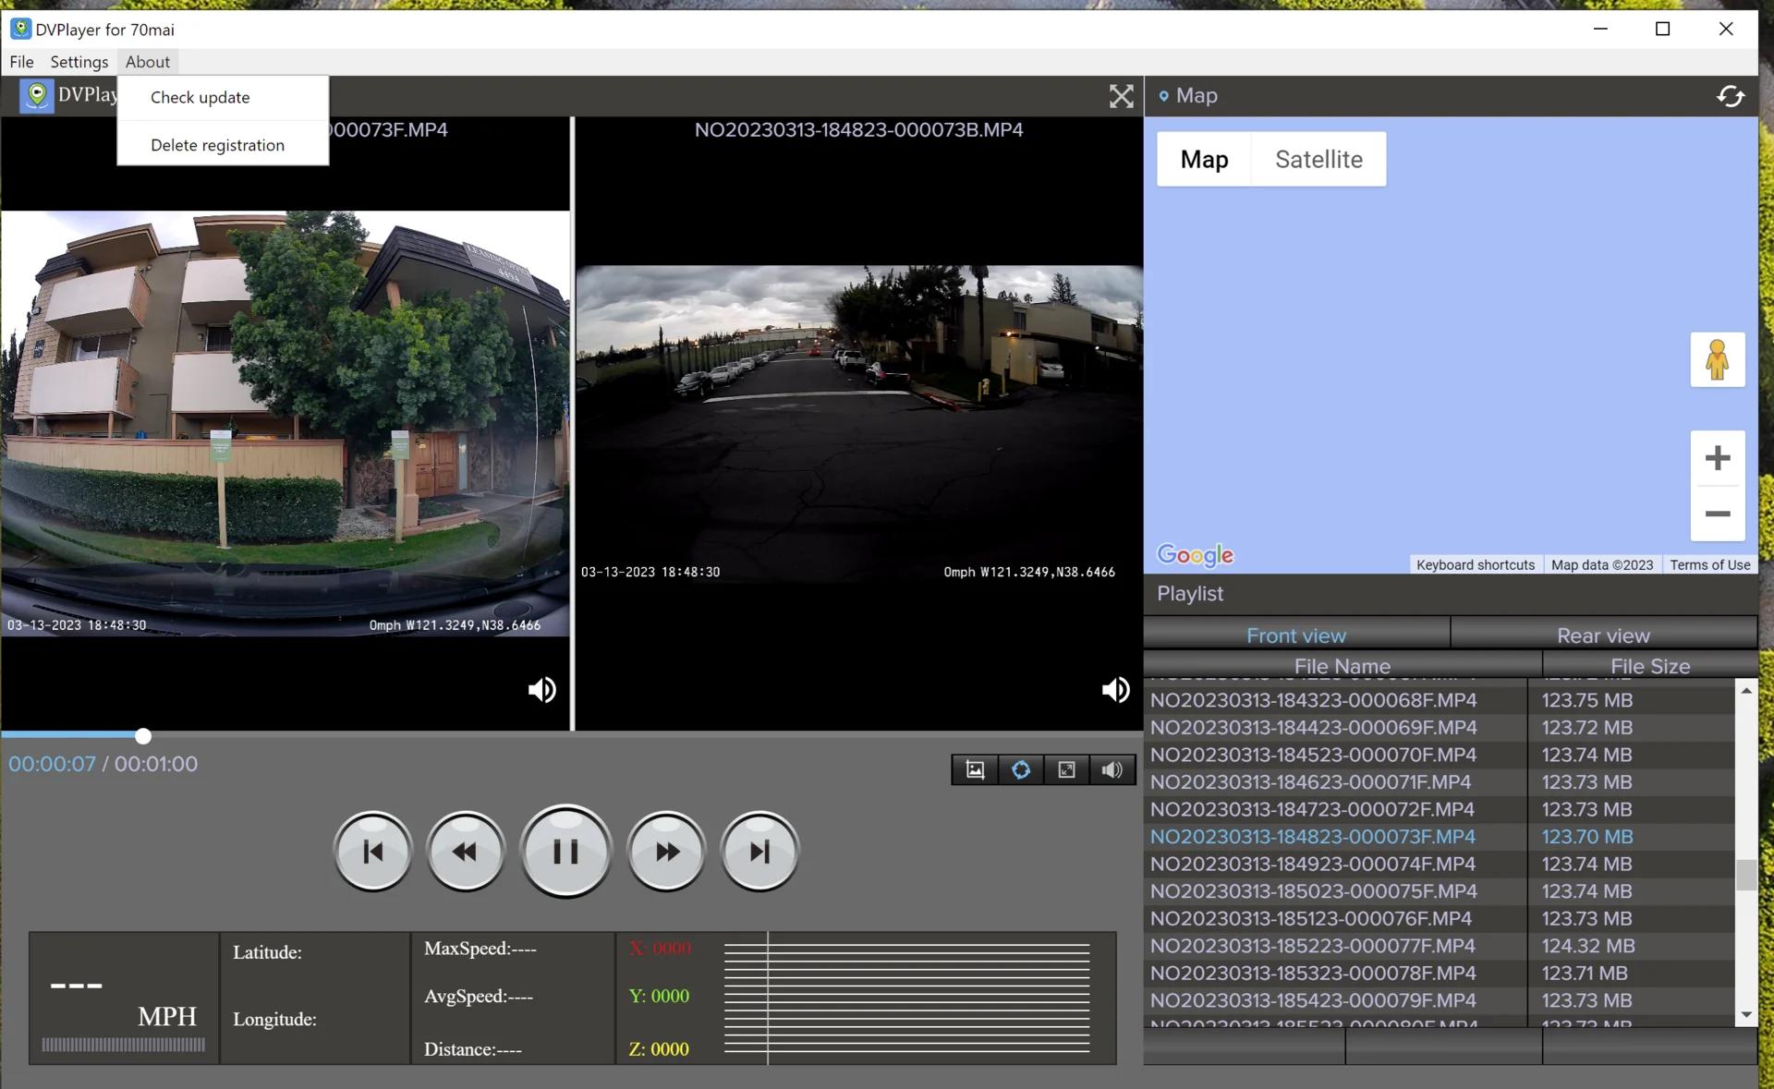Screen dimensions: 1774x1089
Task: Click the Google logo on map
Action: [1196, 554]
